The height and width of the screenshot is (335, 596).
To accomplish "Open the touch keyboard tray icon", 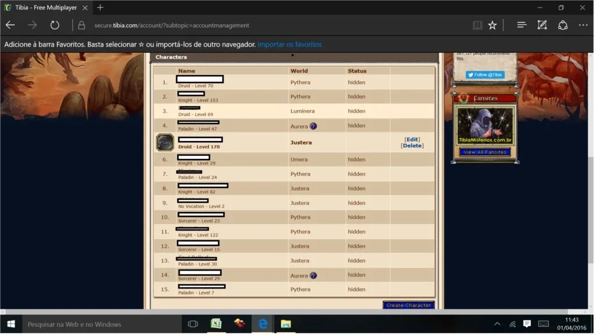I will coord(544,325).
